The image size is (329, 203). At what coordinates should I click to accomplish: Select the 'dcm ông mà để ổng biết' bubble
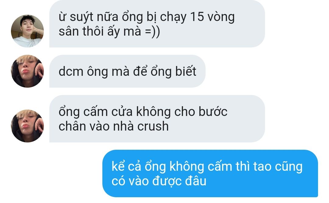(127, 71)
